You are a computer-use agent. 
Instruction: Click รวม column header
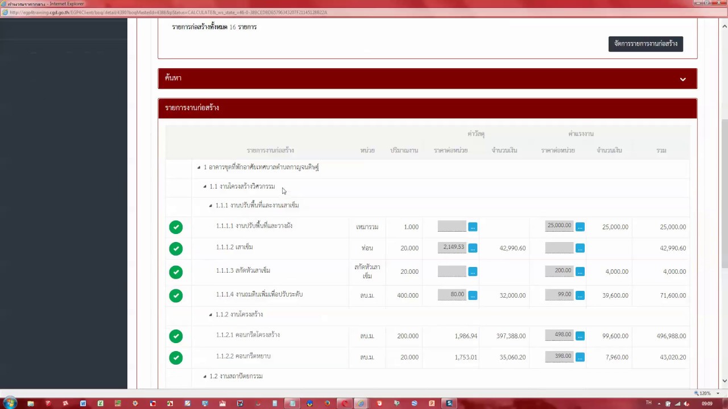coord(661,151)
